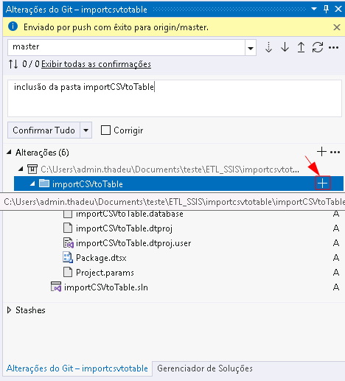Select the Alterações do Git bottom tab

[x=77, y=368]
